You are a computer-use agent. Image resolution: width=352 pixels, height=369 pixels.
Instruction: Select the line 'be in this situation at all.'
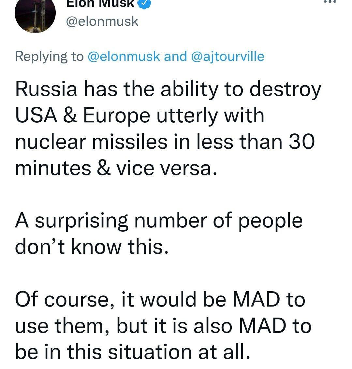click(133, 352)
